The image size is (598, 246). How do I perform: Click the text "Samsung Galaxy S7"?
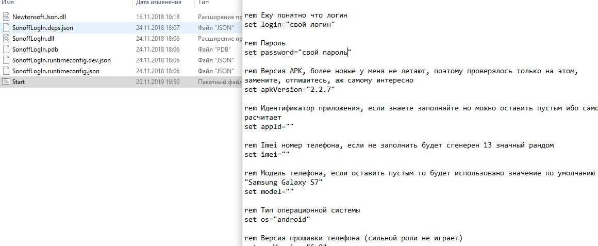(284, 182)
